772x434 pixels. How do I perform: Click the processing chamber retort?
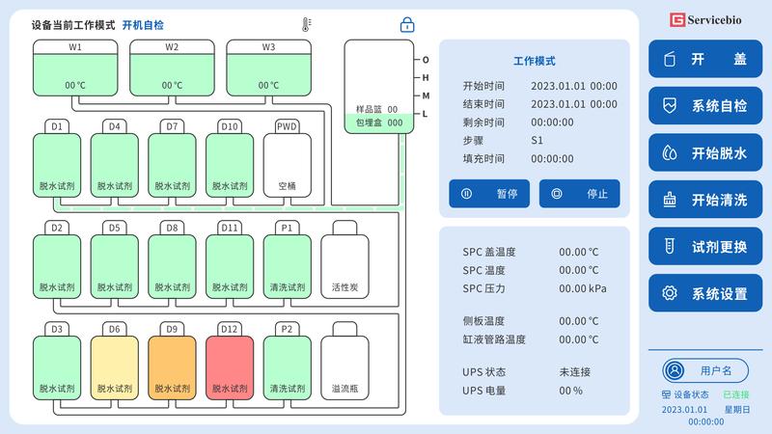point(379,87)
